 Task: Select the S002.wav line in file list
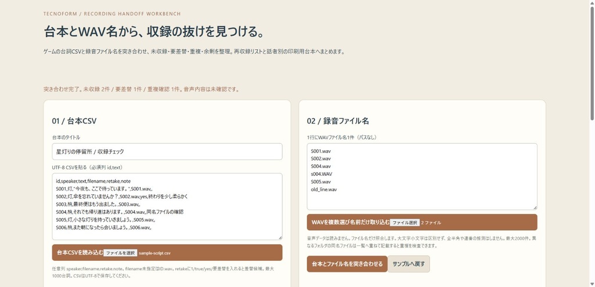321,159
